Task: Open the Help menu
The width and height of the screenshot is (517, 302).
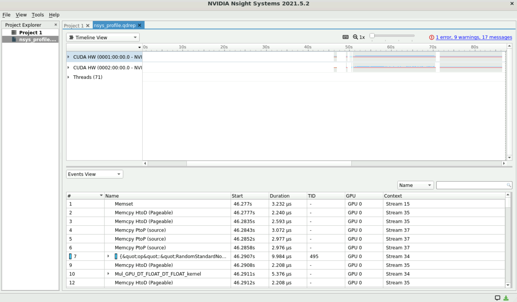Action: pyautogui.click(x=54, y=15)
